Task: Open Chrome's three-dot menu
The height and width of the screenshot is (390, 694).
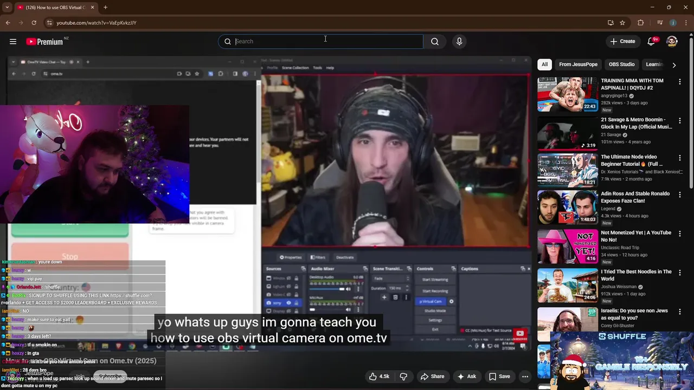Action: [x=686, y=23]
